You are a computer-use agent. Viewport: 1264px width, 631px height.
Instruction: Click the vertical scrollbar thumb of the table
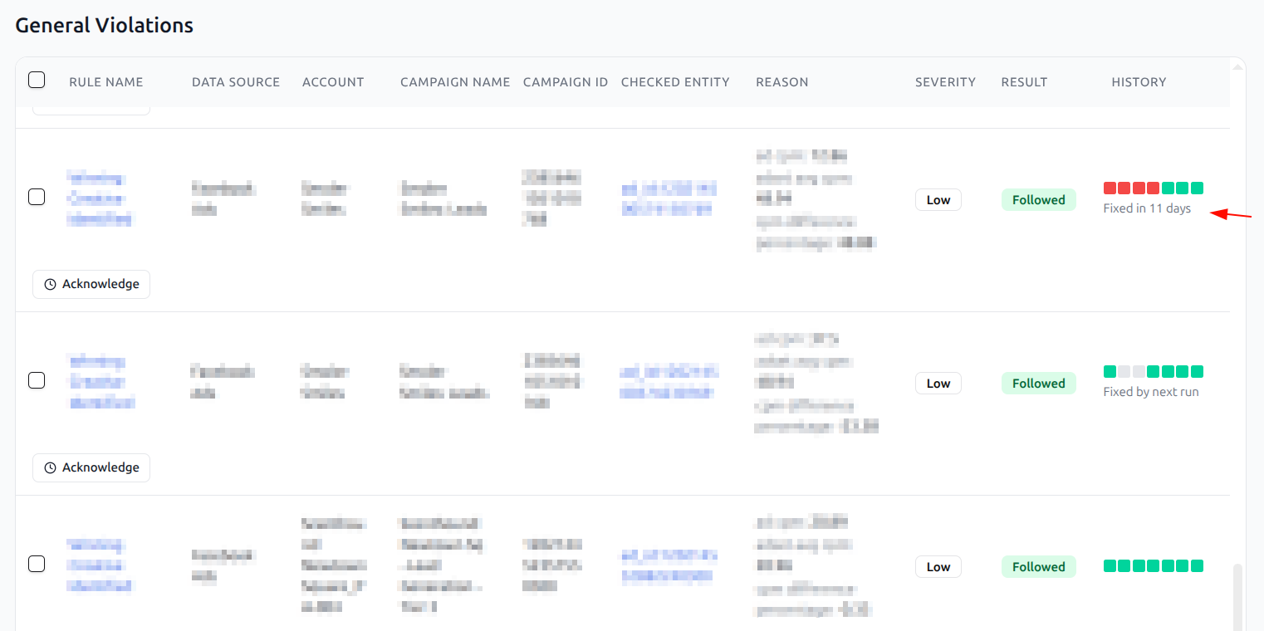point(1237,598)
